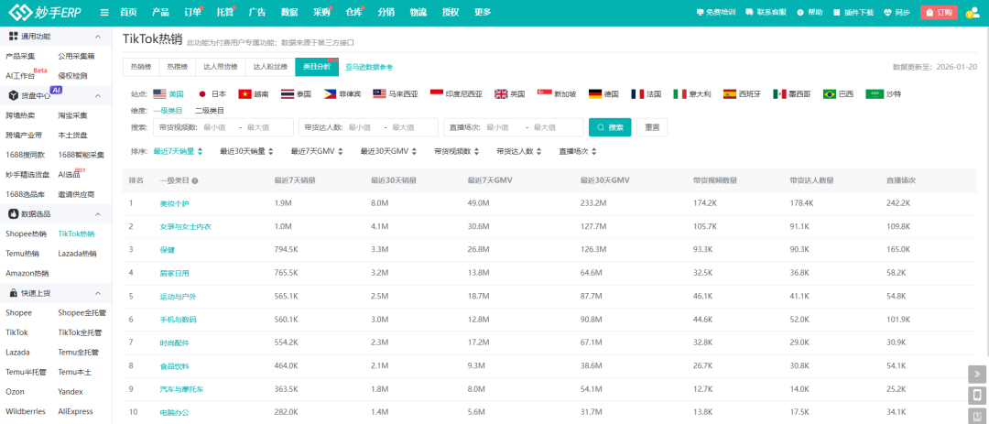
Task: Open the 产品 top menu
Action: click(x=160, y=13)
